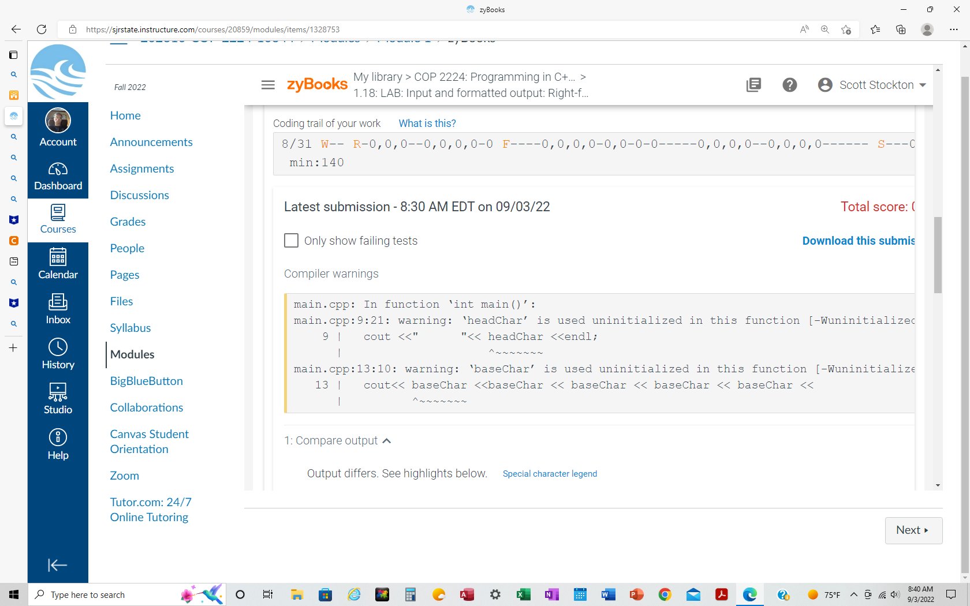Open course Collaborations
The image size is (970, 606).
[x=147, y=407]
